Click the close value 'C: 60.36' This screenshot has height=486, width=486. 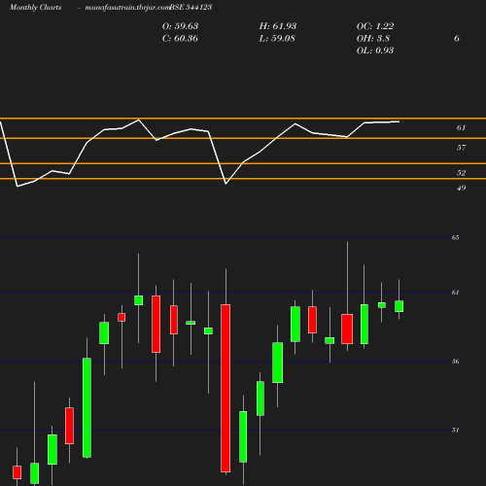180,38
